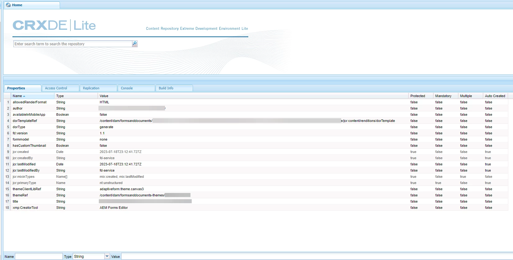
Task: Click Auto Created true for jcr:lastModifiedBy
Action: [x=488, y=170]
